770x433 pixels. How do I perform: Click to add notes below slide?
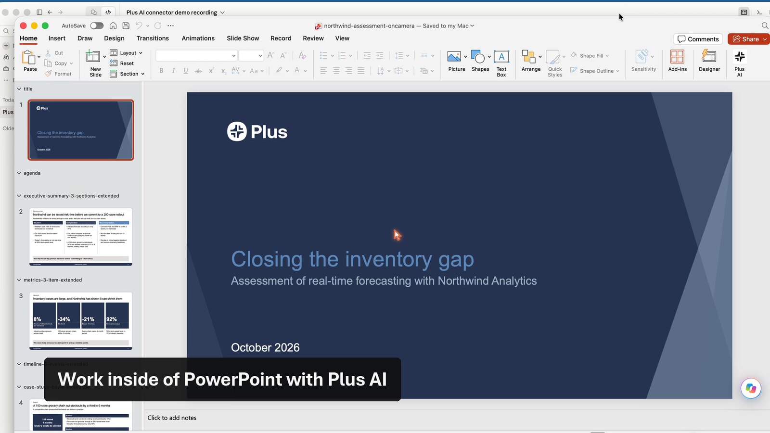point(172,418)
